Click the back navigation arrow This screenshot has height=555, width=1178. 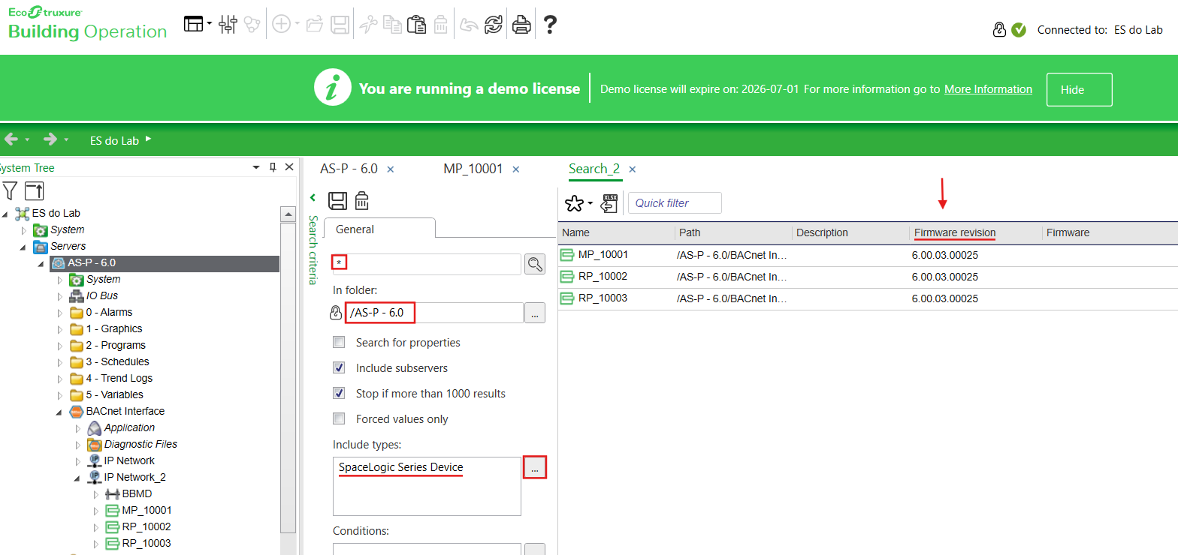pyautogui.click(x=11, y=139)
